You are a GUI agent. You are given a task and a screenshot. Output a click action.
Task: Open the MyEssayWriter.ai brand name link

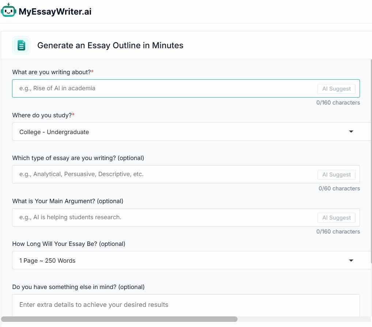[55, 12]
